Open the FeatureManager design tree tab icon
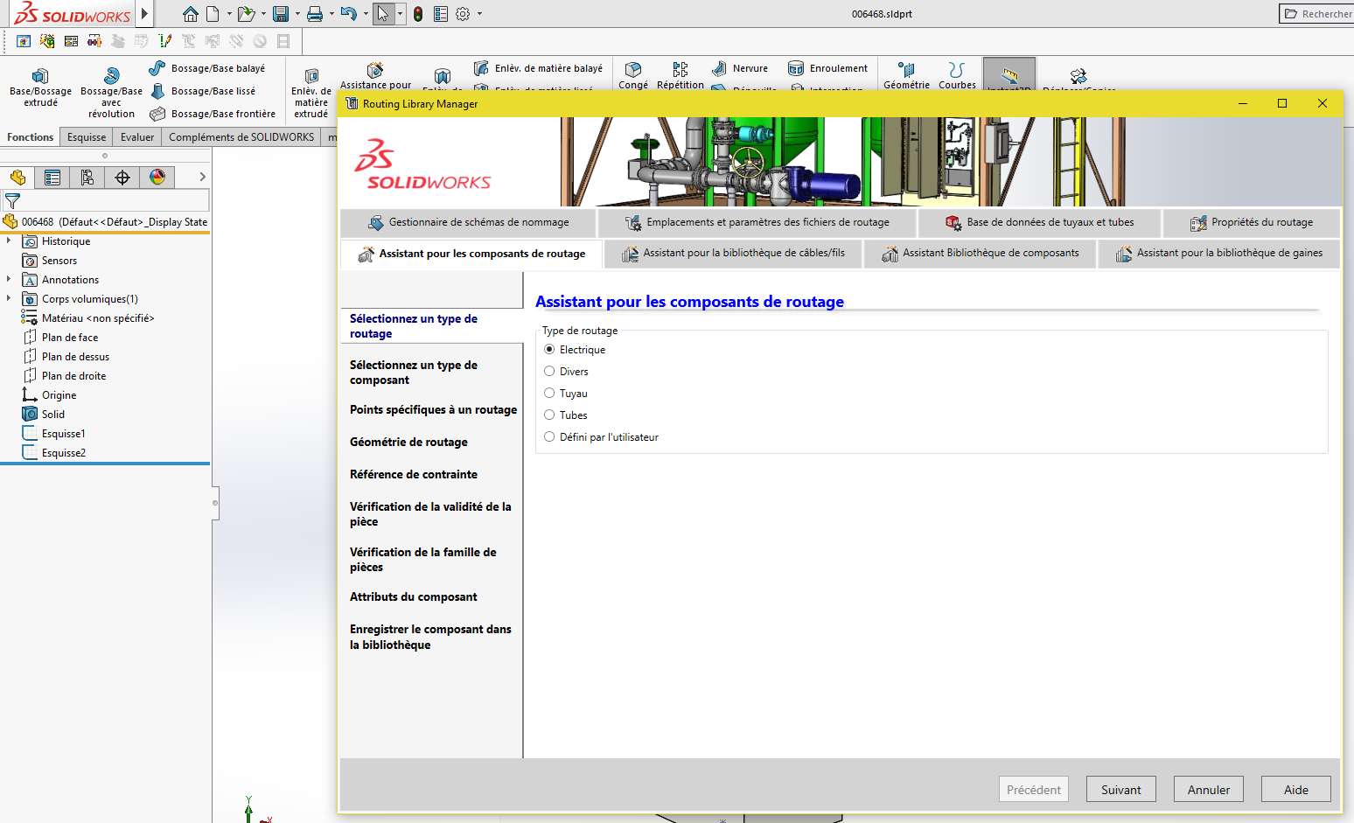This screenshot has width=1354, height=823. pos(17,177)
